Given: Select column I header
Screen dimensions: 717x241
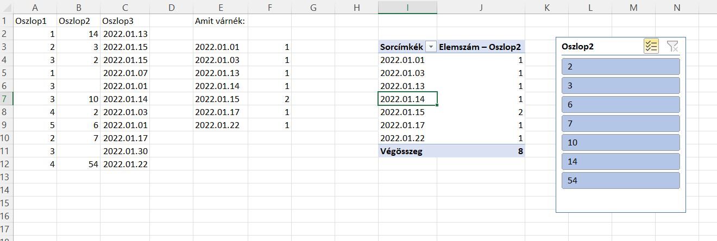Looking at the screenshot, I should click(x=407, y=7).
